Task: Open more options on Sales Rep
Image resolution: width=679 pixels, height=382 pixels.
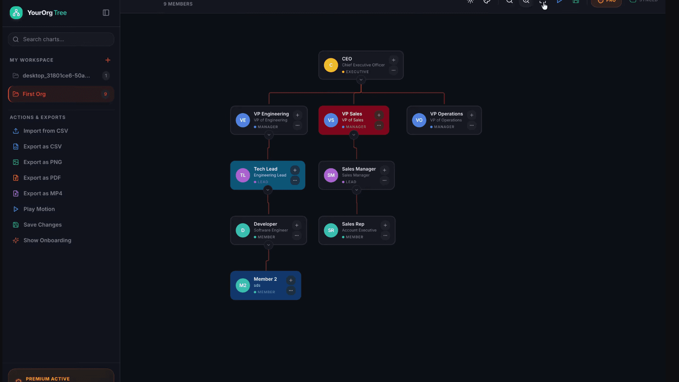Action: pyautogui.click(x=385, y=235)
